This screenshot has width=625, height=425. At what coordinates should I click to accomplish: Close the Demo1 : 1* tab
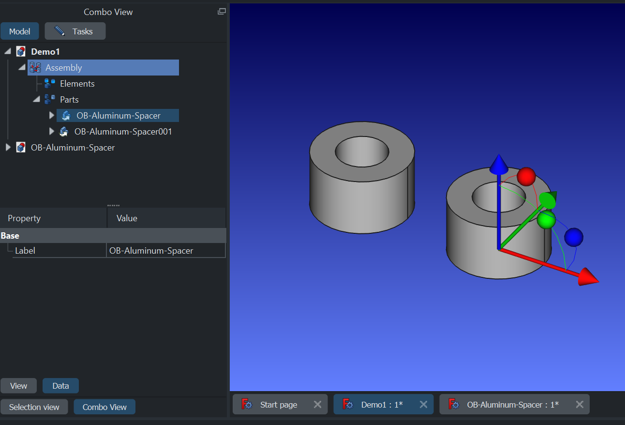pyautogui.click(x=423, y=404)
